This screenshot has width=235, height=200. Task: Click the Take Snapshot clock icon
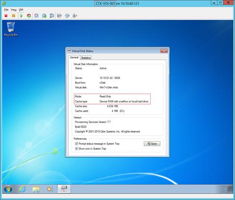point(36,16)
